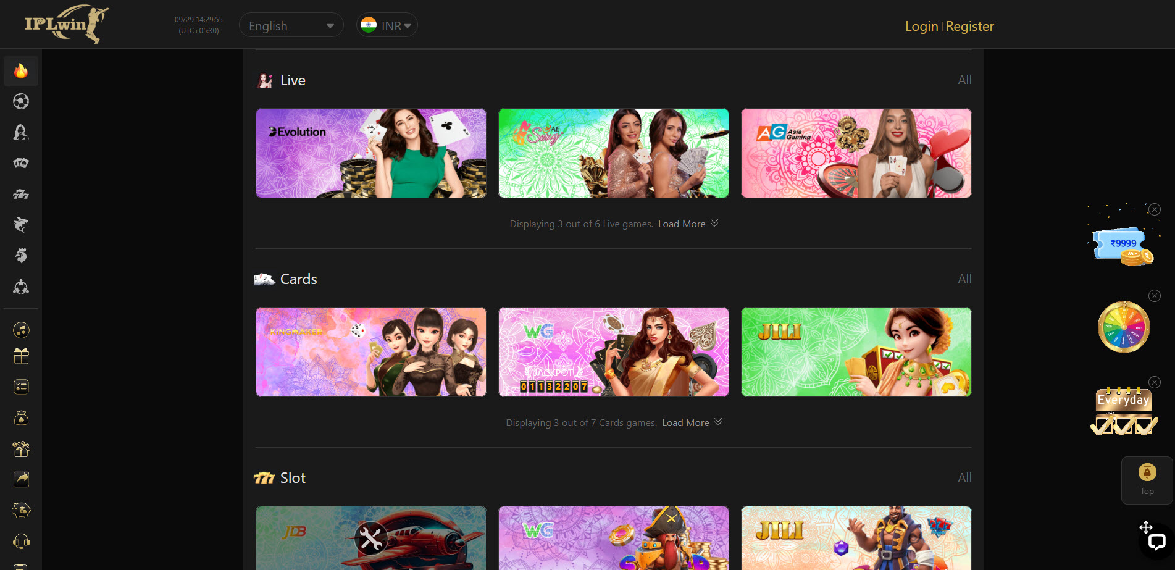Open the INR currency dropdown

(387, 25)
